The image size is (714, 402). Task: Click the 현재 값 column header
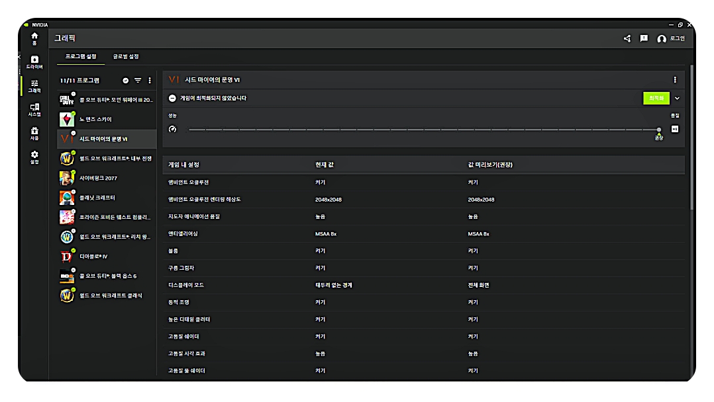(x=325, y=165)
